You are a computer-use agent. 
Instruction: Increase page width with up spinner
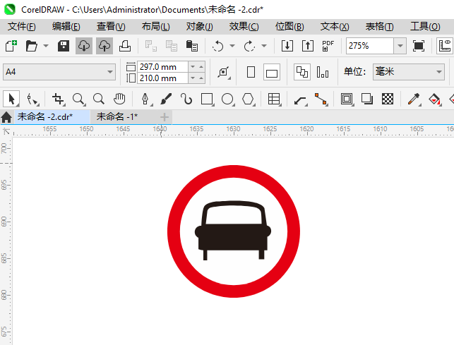coord(201,67)
